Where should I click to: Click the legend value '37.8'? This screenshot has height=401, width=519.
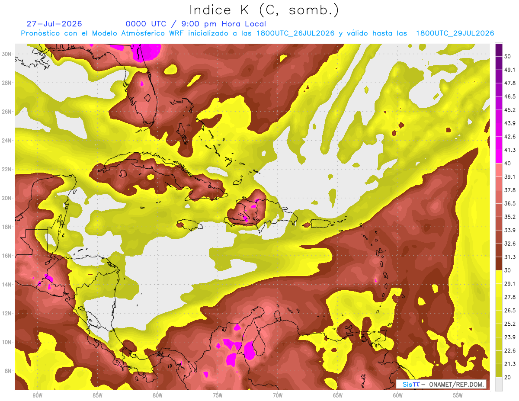510,190
